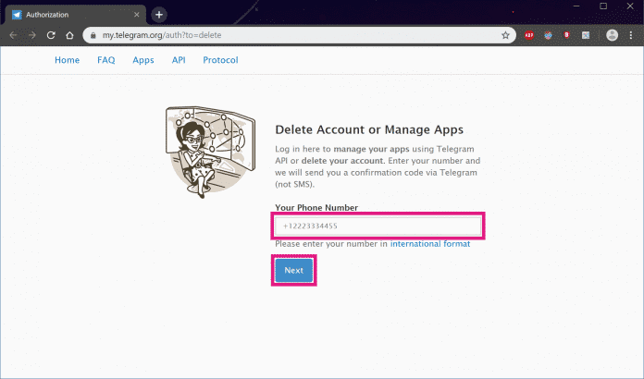Go to the Apps page
The image size is (644, 379).
coord(142,60)
